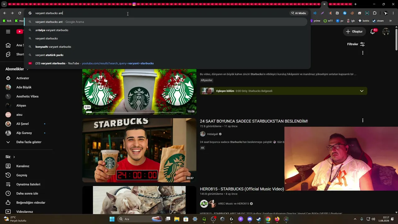Reload the page with the refresh icon
Screen dimensions: 398x224
click(x=20, y=13)
